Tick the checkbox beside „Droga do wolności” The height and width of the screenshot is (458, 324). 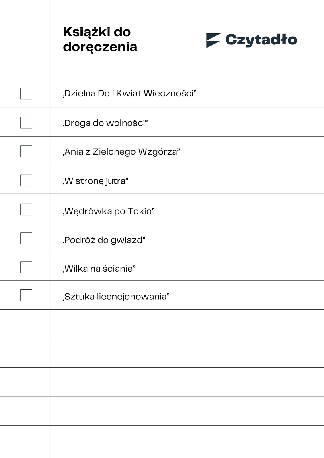26,122
